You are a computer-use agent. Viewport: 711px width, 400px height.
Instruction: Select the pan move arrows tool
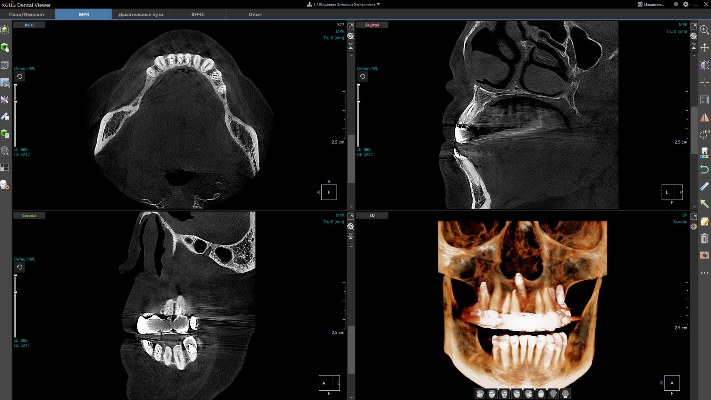pos(704,48)
